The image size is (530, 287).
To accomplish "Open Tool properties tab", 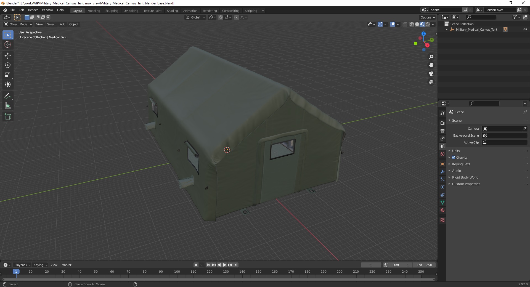I will click(x=442, y=113).
